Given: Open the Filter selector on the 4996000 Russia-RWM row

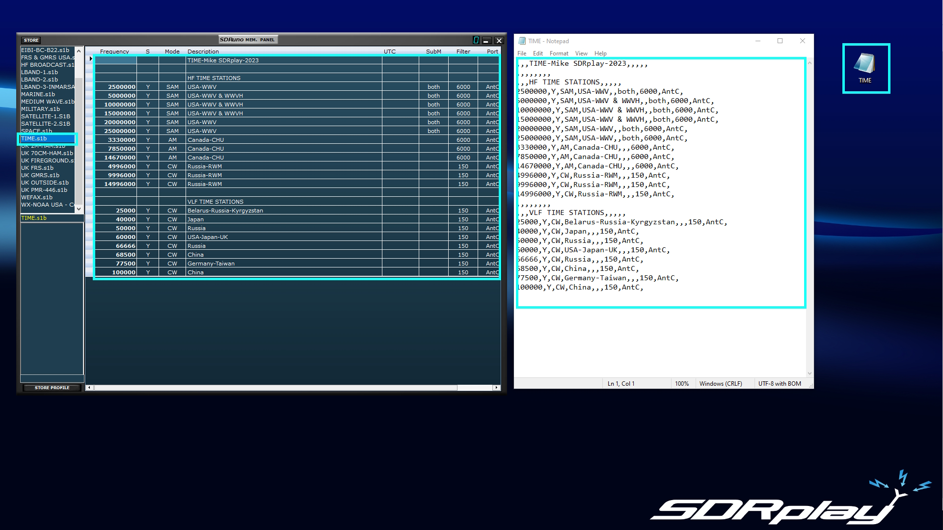Looking at the screenshot, I should click(463, 166).
